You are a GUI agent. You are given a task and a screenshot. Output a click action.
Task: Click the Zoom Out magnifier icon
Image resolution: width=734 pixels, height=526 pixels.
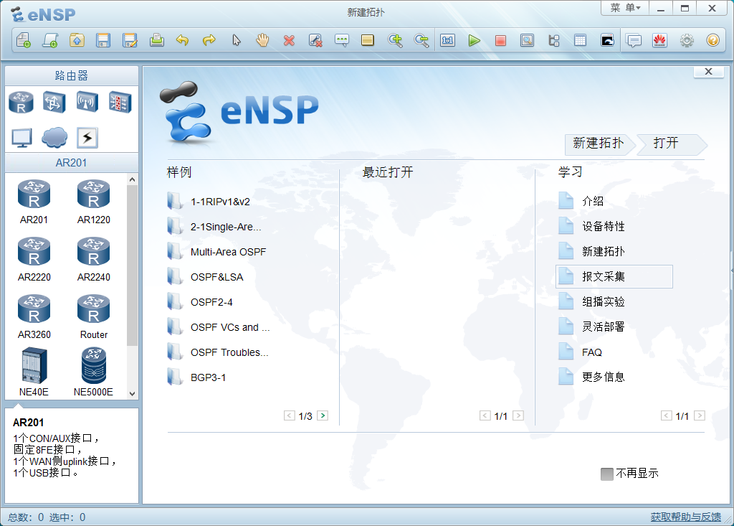pos(421,40)
